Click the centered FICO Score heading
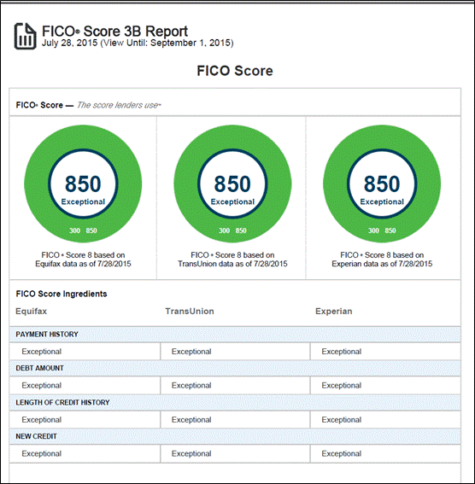Image resolution: width=475 pixels, height=484 pixels. point(235,71)
